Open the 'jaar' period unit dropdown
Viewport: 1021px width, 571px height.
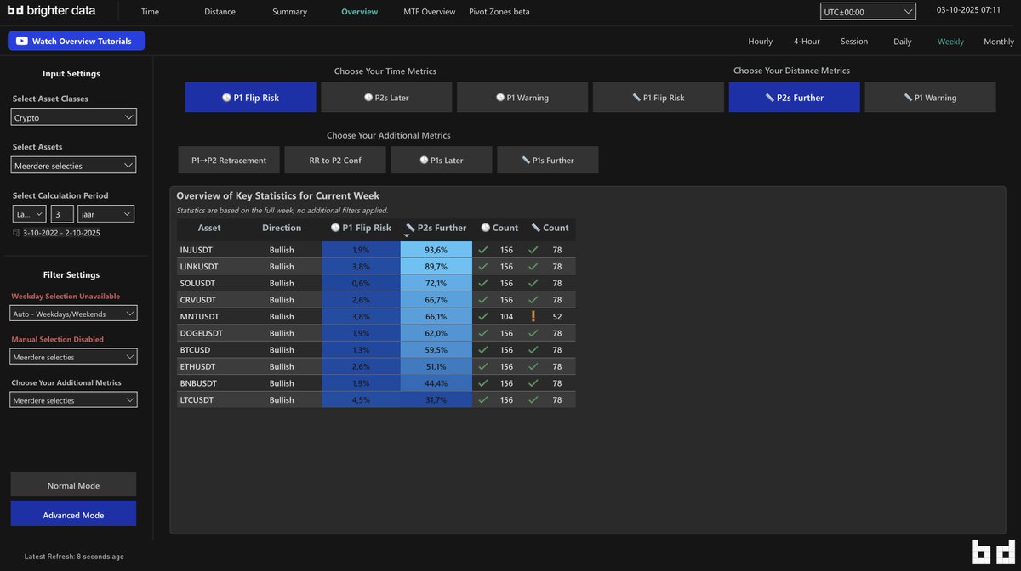[106, 214]
